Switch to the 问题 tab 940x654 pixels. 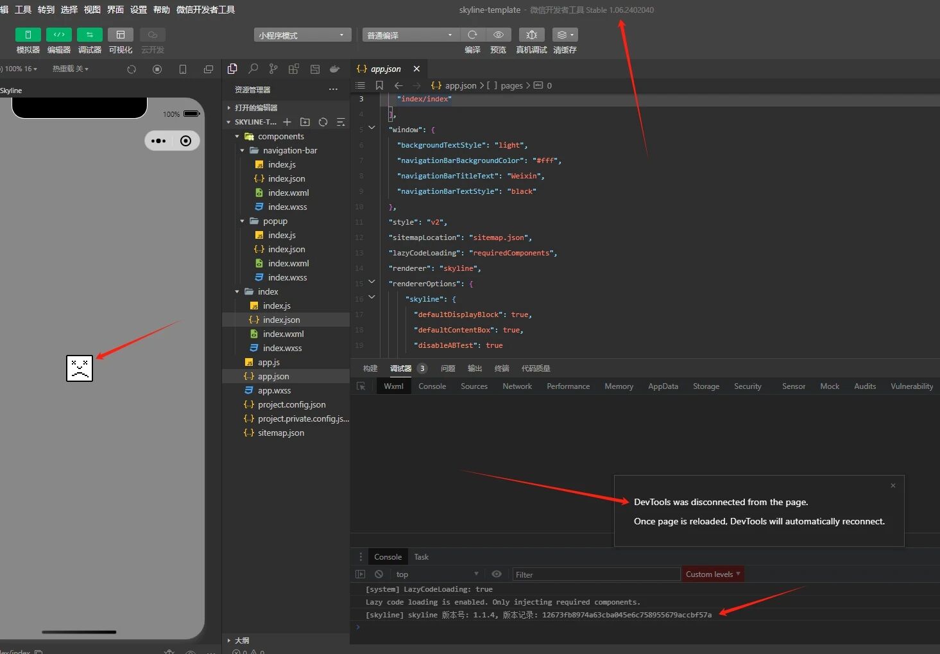(448, 368)
